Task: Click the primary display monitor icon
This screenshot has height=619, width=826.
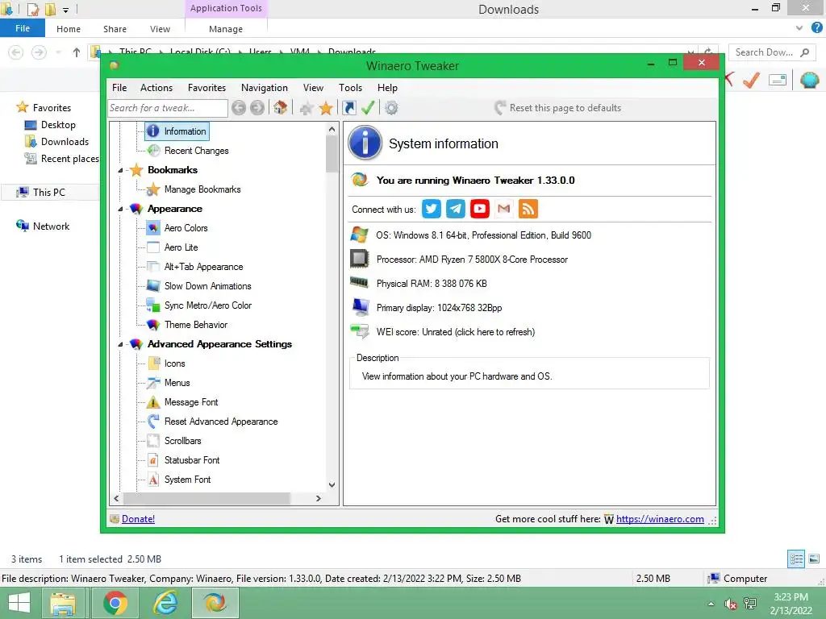Action: click(361, 307)
